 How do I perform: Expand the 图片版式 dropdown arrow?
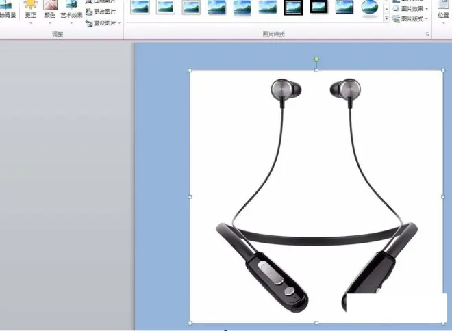click(427, 19)
